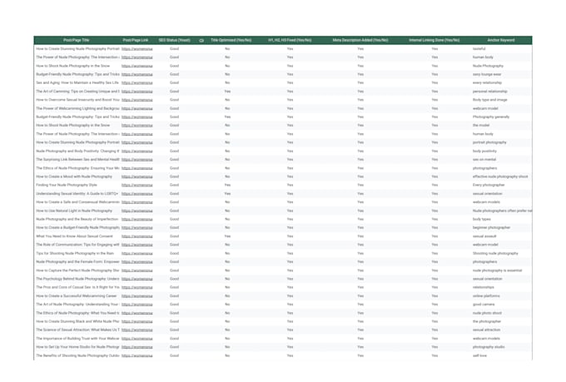The width and height of the screenshot is (566, 382).
Task: Click anchor keyword 'photography studio'
Action: pyautogui.click(x=489, y=347)
